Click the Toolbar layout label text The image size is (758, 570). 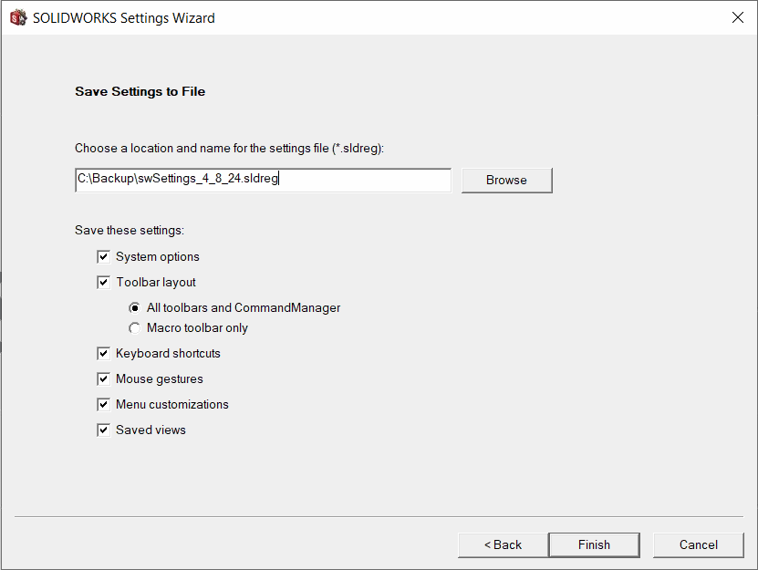156,282
